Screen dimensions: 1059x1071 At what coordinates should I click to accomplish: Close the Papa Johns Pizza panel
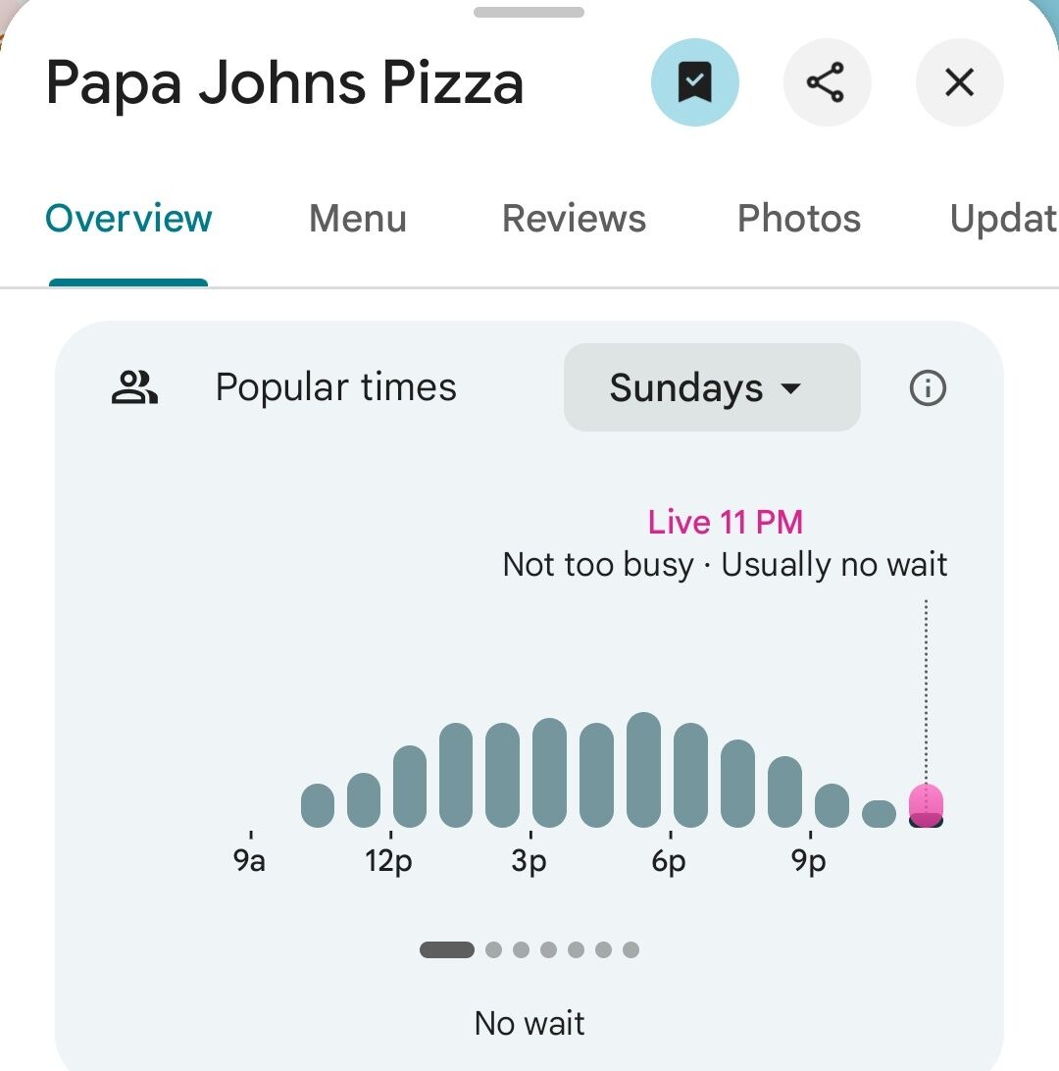959,83
